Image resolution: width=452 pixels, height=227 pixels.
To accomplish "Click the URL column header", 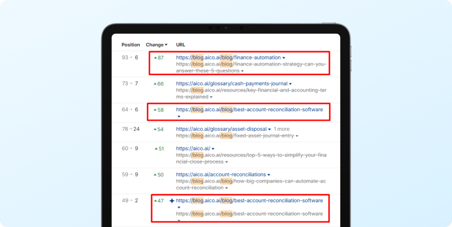I will pyautogui.click(x=180, y=45).
